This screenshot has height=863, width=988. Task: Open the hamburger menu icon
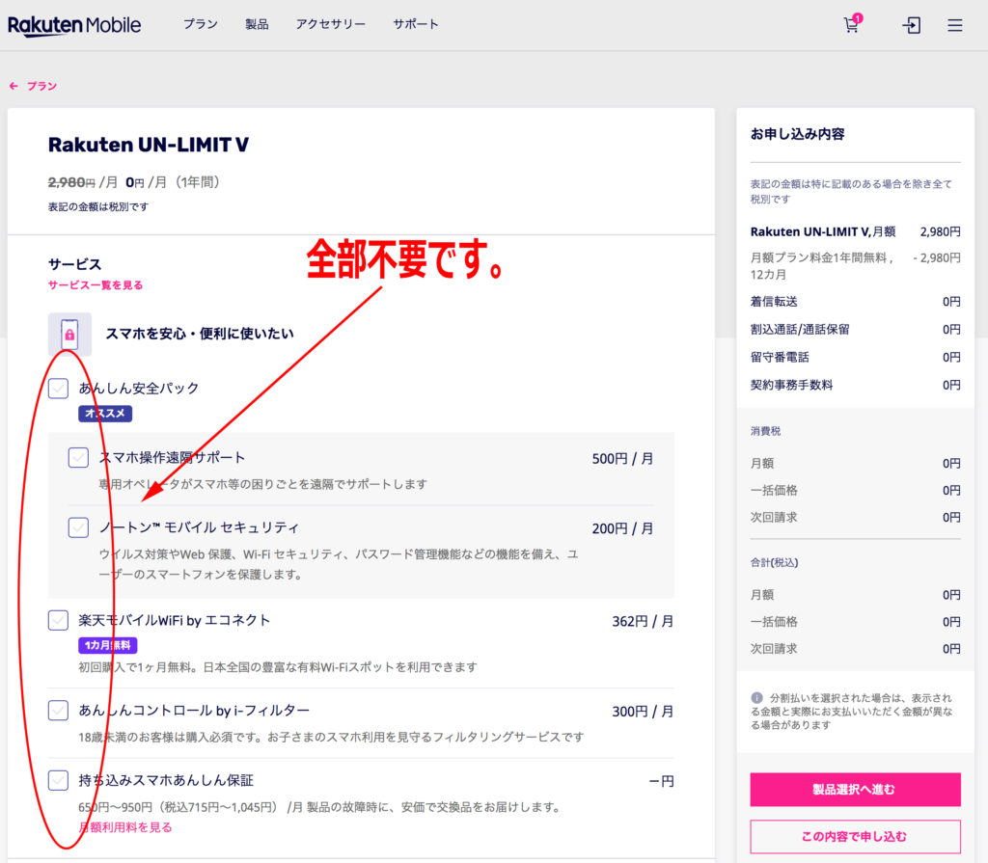click(954, 26)
